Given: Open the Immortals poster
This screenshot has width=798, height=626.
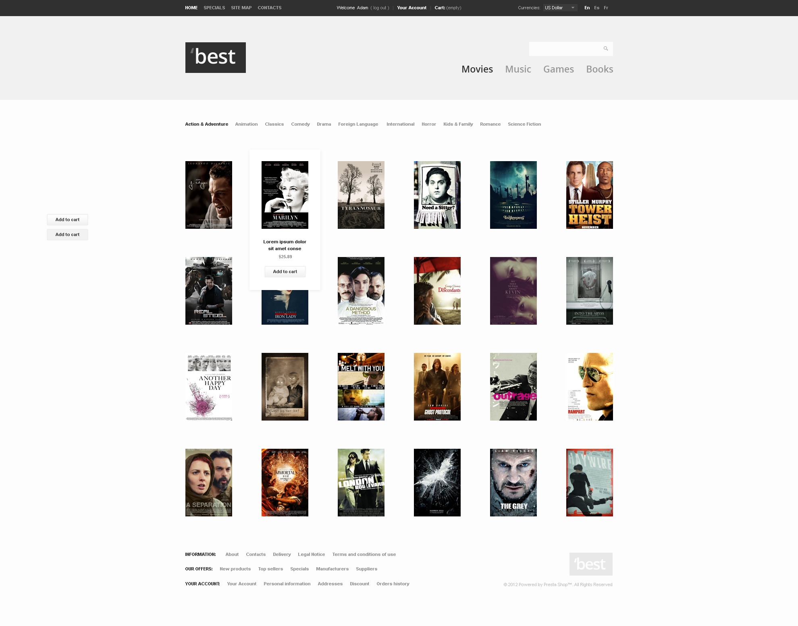Looking at the screenshot, I should 285,483.
